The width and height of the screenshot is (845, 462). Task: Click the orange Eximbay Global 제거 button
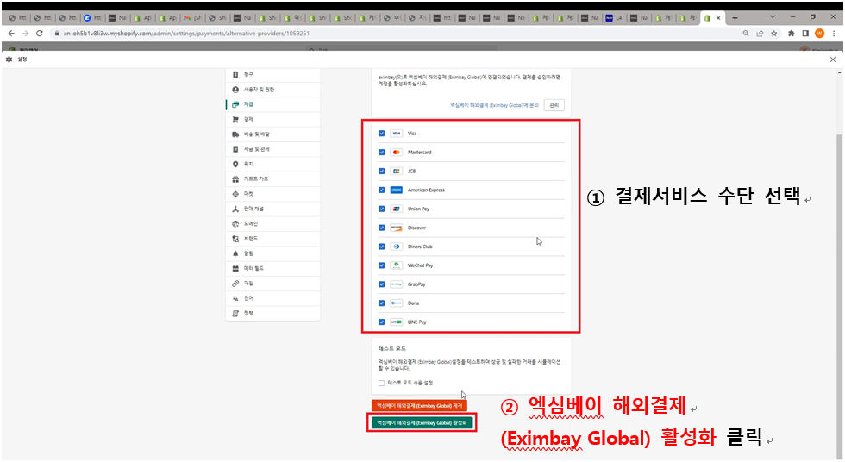(x=419, y=405)
